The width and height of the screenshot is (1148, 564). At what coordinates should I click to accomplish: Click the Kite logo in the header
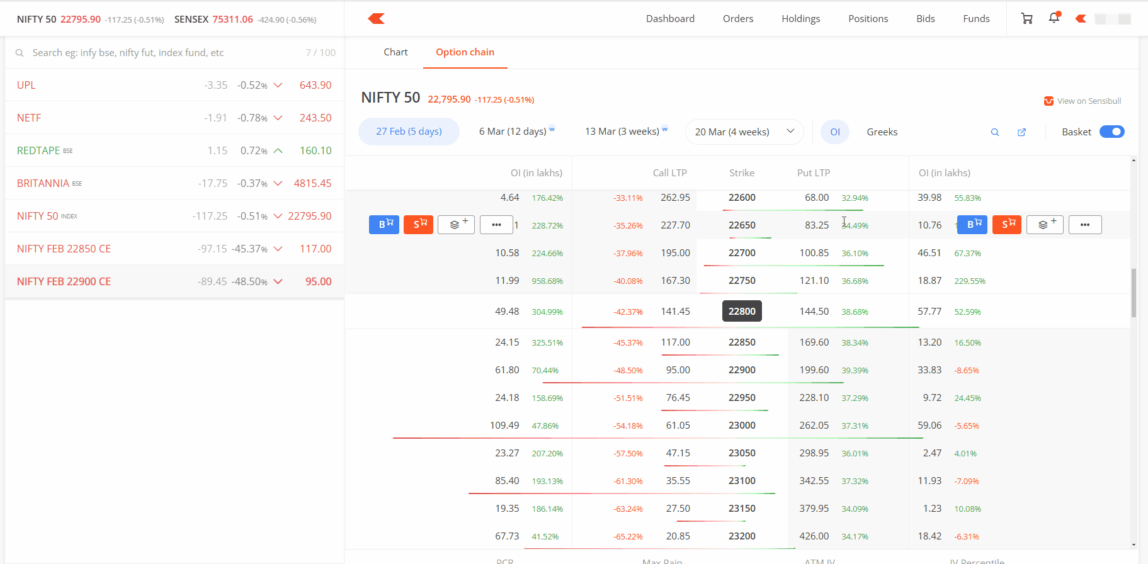coord(377,19)
